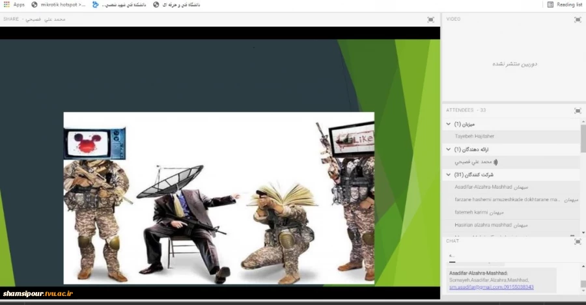The image size is (586, 305).
Task: Click chat text Somayeh,Asadifar,Alzahra,Mashhad
Action: tap(489, 280)
